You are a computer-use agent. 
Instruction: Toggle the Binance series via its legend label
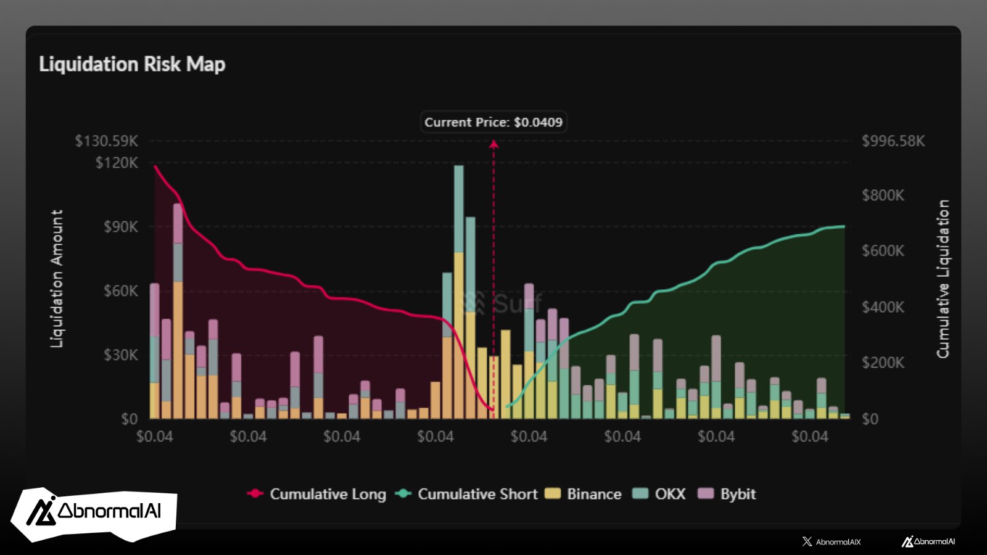(x=593, y=494)
